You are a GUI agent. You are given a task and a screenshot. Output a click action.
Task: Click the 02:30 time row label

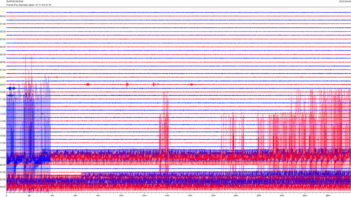[3, 32]
